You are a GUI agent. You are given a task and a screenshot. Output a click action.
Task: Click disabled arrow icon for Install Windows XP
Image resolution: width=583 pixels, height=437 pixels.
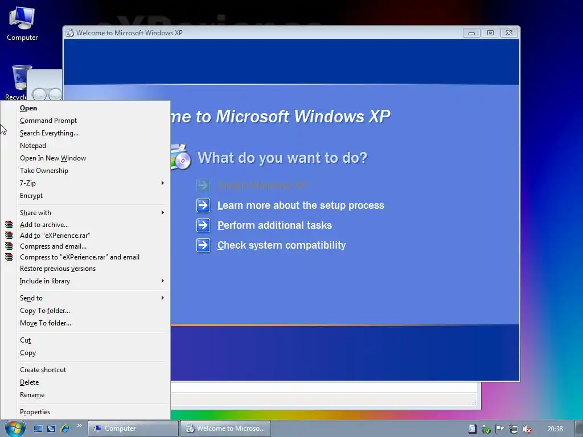203,185
